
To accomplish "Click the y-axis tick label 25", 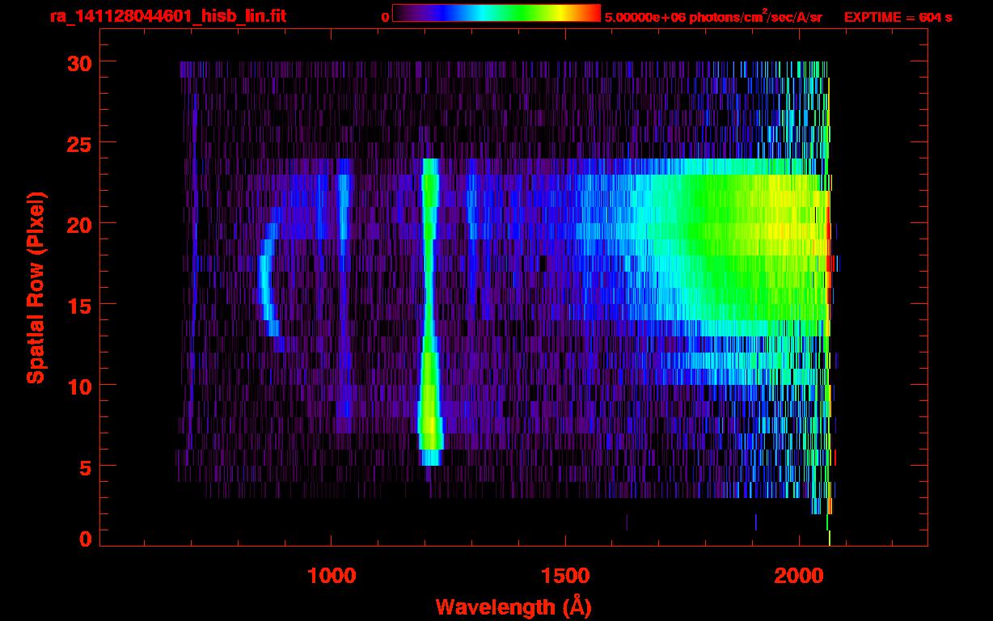I will click(x=78, y=143).
